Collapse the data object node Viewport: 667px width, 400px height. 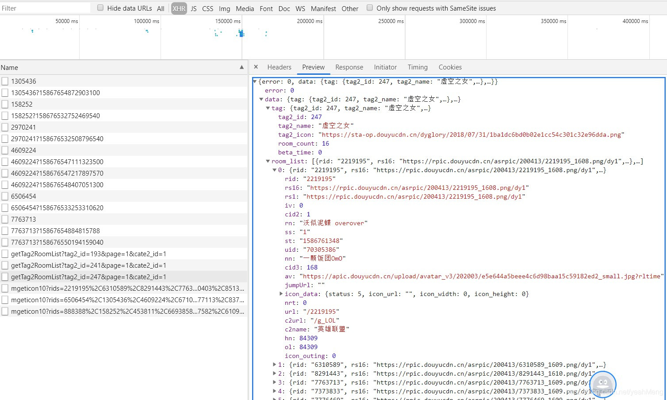[x=261, y=99]
